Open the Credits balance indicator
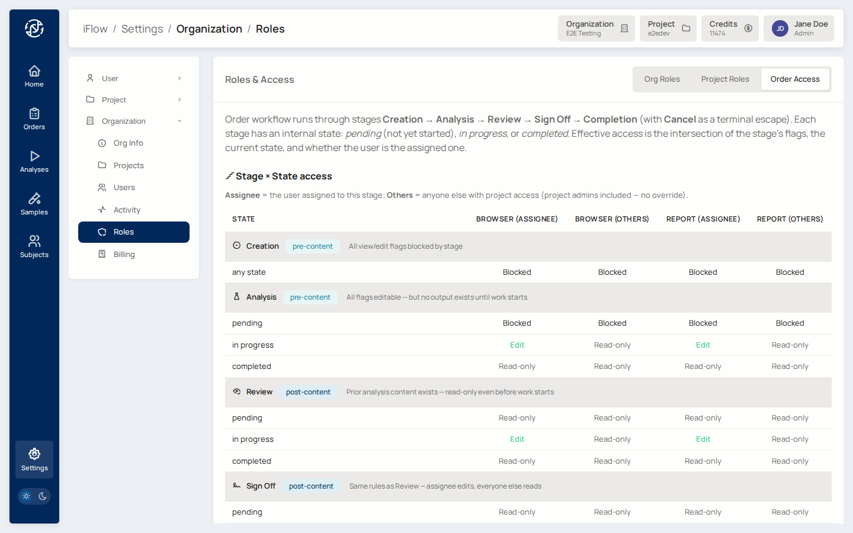 (730, 28)
